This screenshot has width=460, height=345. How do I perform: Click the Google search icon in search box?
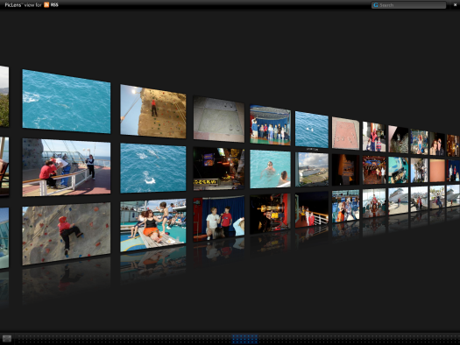pos(376,5)
